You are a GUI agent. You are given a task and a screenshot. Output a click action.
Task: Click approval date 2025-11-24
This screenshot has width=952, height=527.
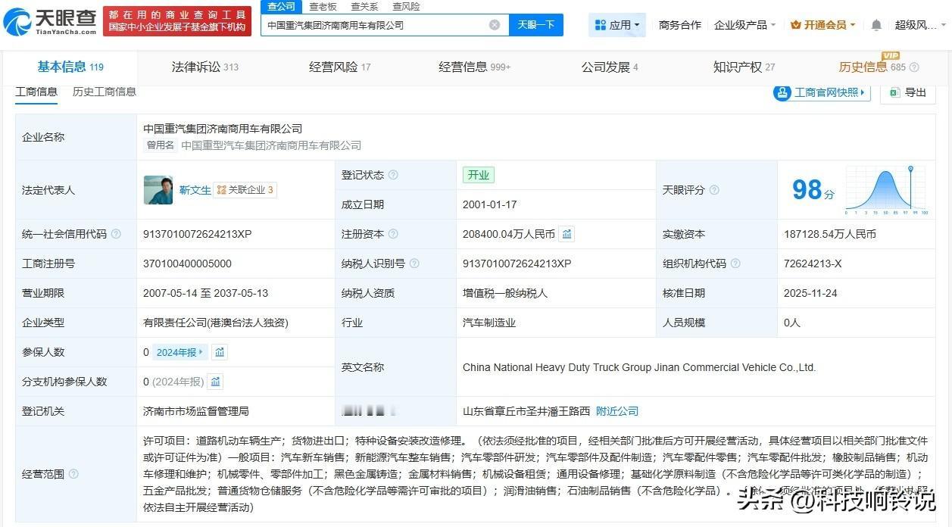[x=810, y=293]
